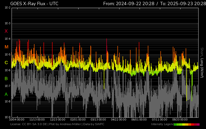
Task: Click the orange M flare class label
Action: [x=6, y=47]
